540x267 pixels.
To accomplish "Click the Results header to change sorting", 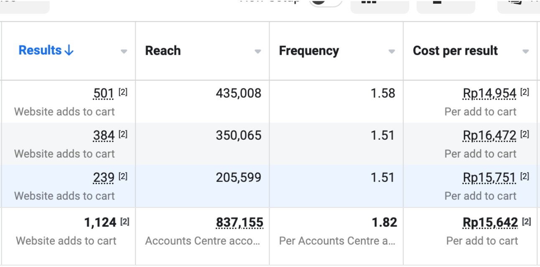I will click(x=40, y=50).
